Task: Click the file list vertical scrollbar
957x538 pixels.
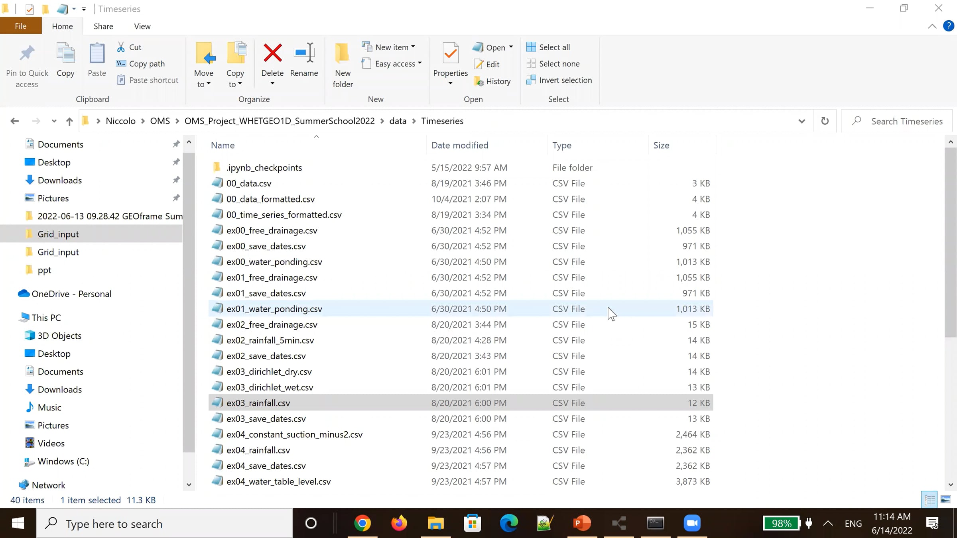Action: tap(951, 242)
